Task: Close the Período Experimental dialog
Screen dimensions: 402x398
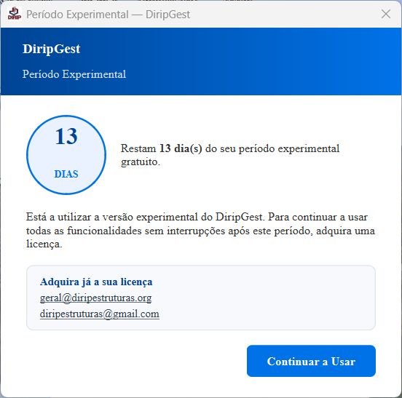Action: coord(385,14)
